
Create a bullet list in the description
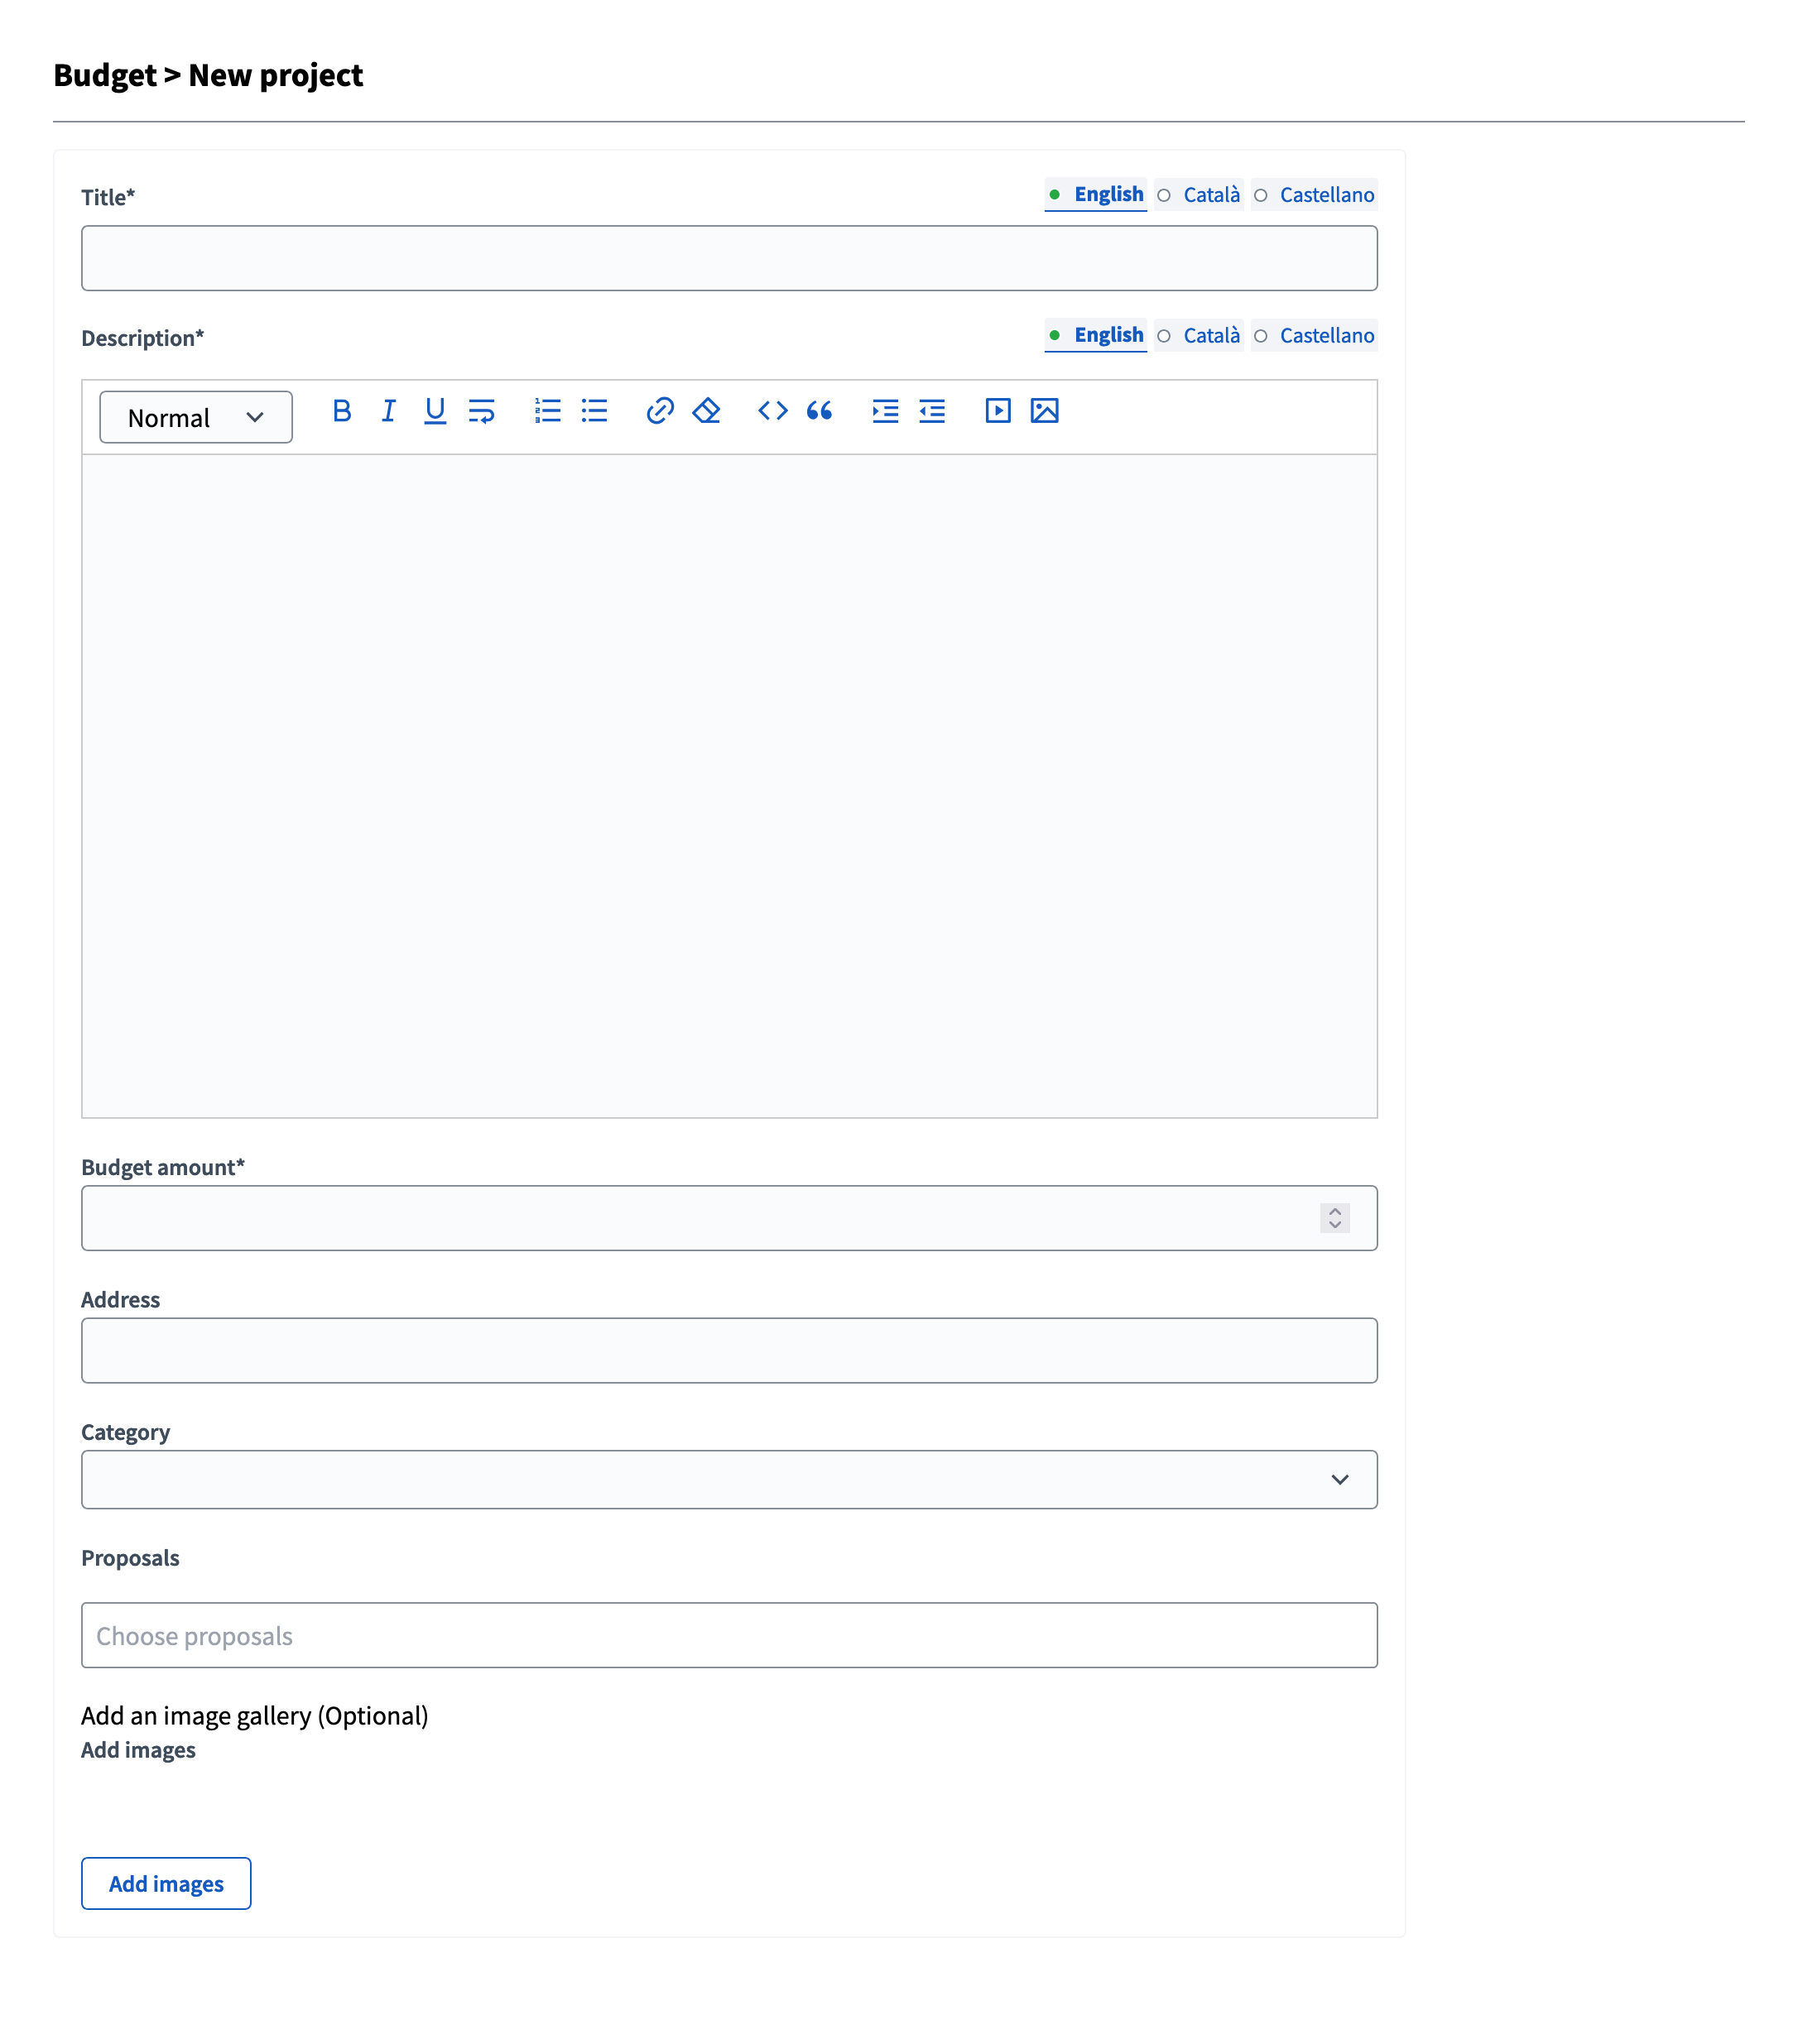coord(594,411)
